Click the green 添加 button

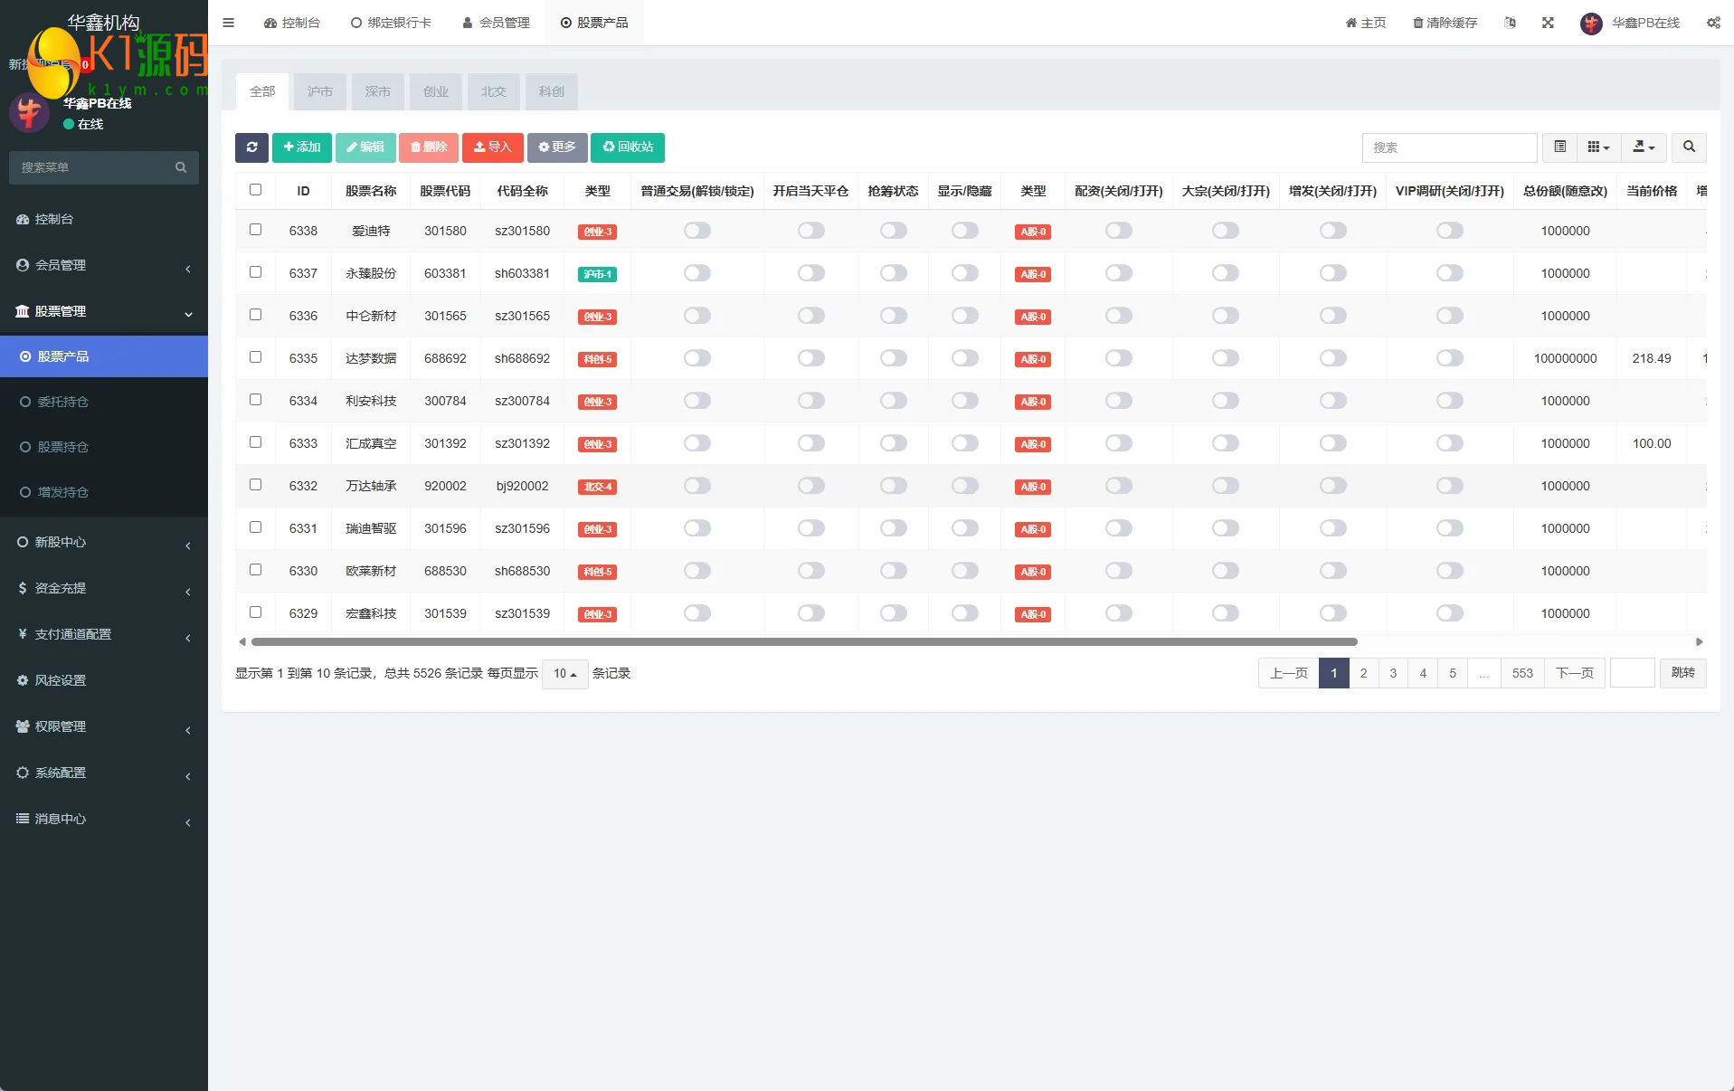point(302,147)
